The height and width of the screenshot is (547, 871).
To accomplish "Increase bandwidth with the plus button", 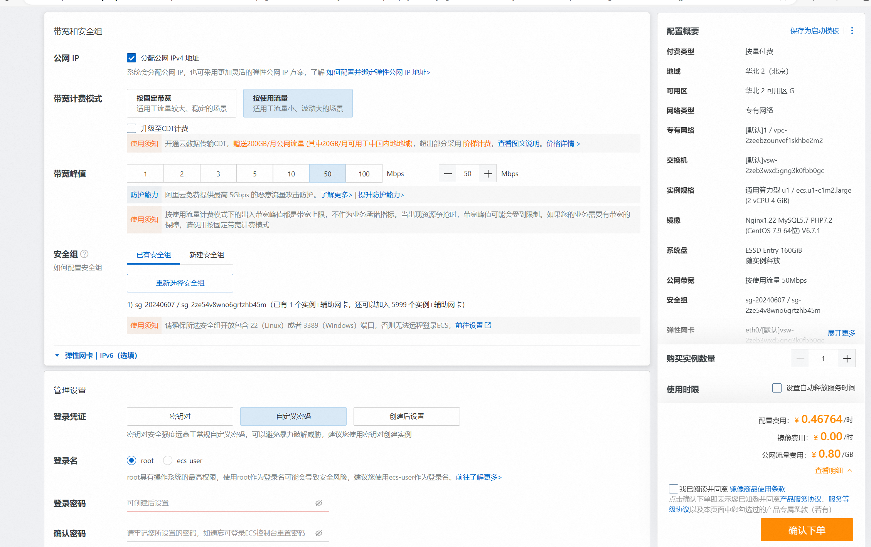I will [488, 174].
